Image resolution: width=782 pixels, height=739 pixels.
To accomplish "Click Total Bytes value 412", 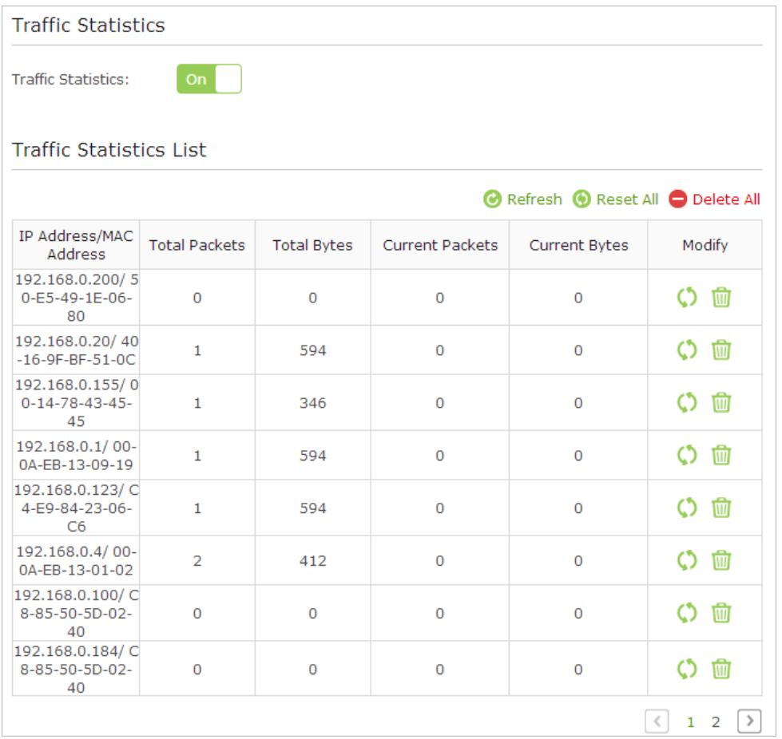I will 312,560.
